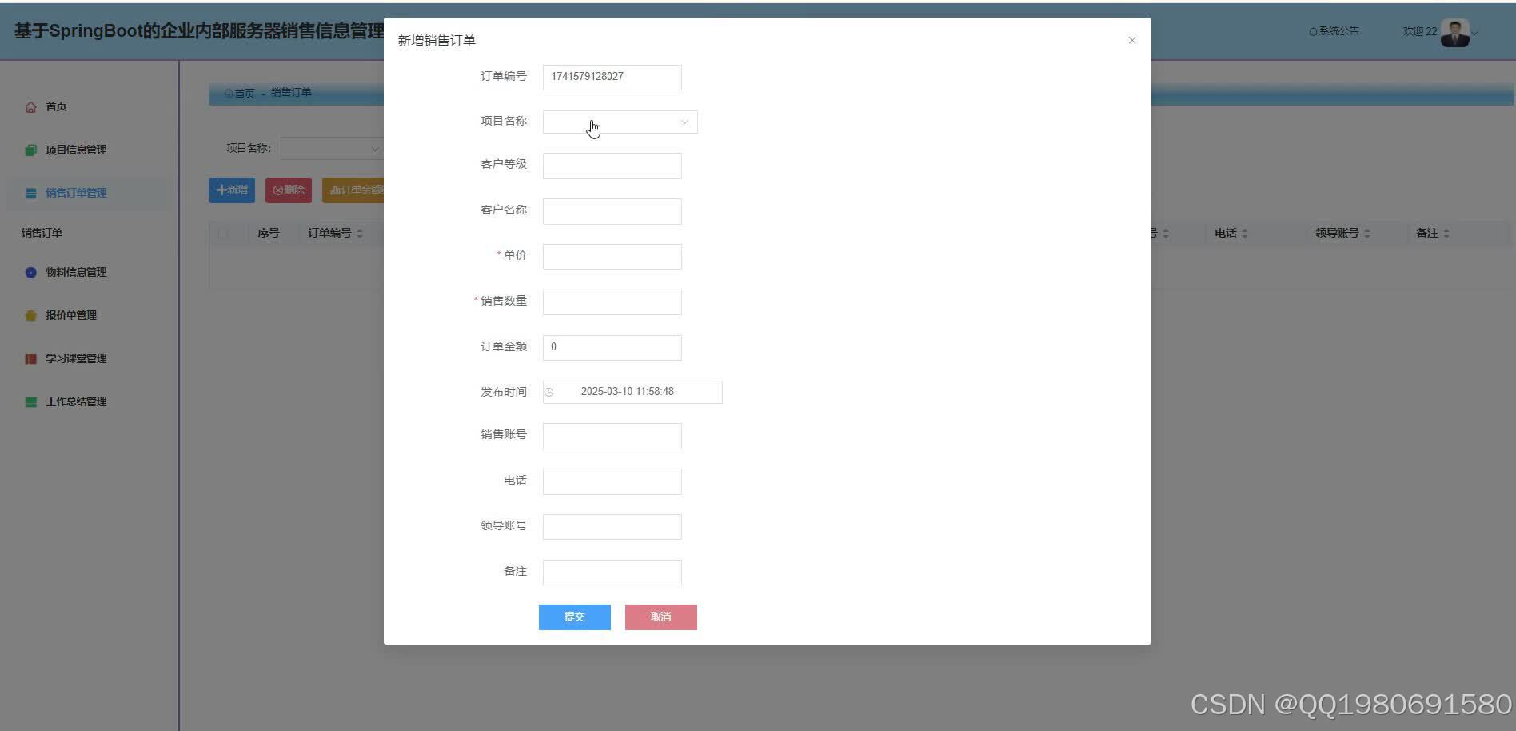Open 销售订单管理 via its list icon
The height and width of the screenshot is (731, 1516).
[30, 192]
